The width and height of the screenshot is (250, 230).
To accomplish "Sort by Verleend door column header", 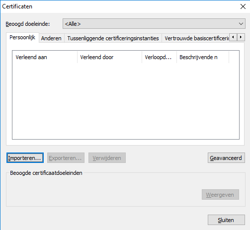I will click(109, 57).
